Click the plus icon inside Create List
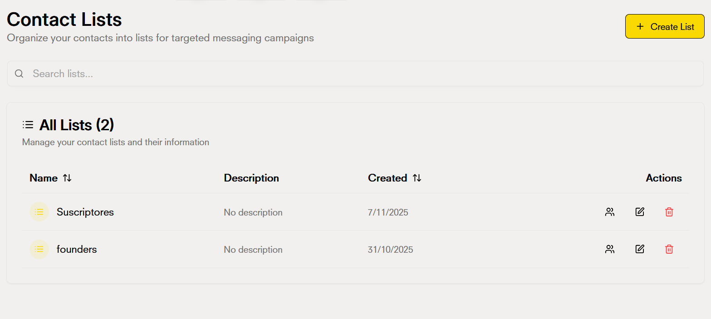Screen dimensions: 711x319 pyautogui.click(x=640, y=26)
